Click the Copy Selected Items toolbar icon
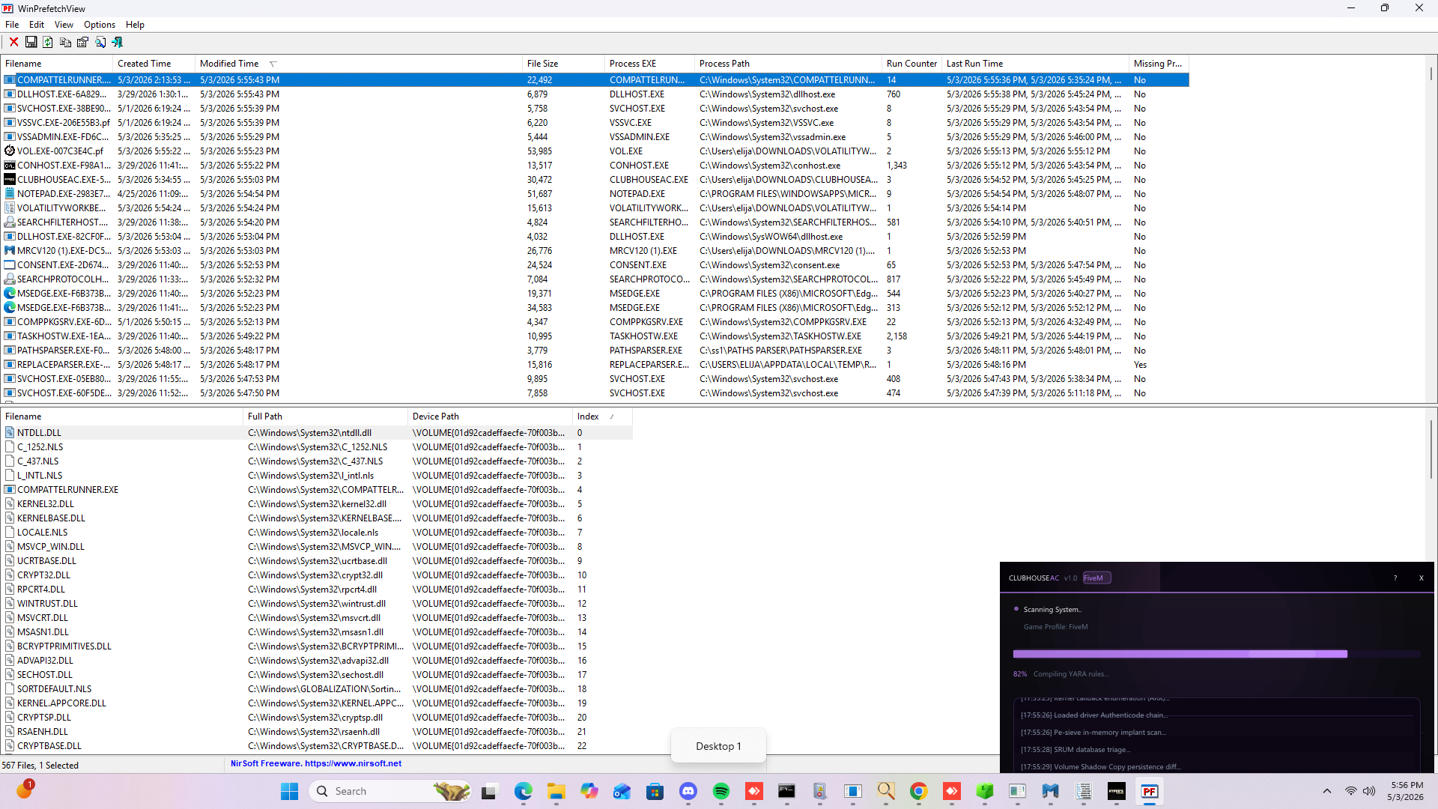Image resolution: width=1438 pixels, height=809 pixels. [x=65, y=42]
